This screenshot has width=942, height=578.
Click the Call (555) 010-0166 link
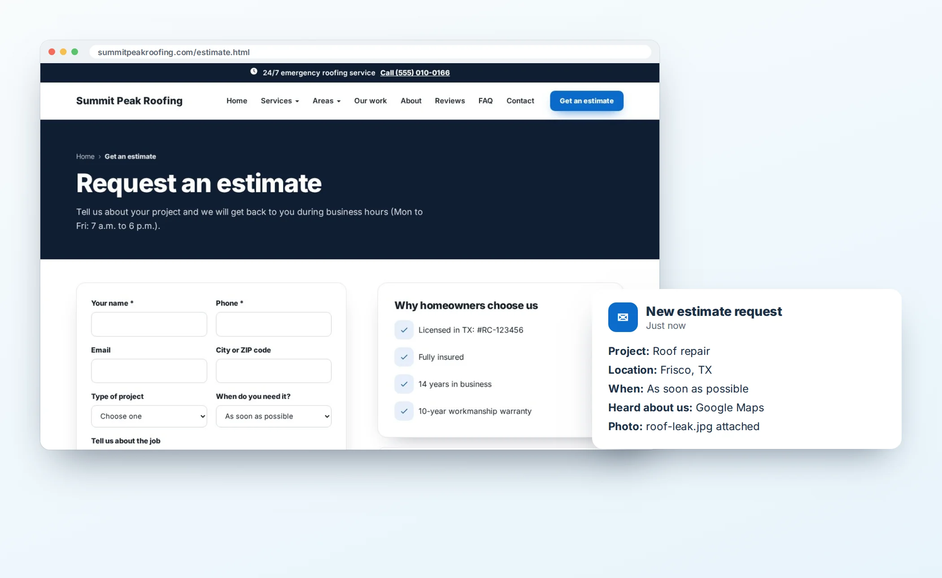(415, 73)
